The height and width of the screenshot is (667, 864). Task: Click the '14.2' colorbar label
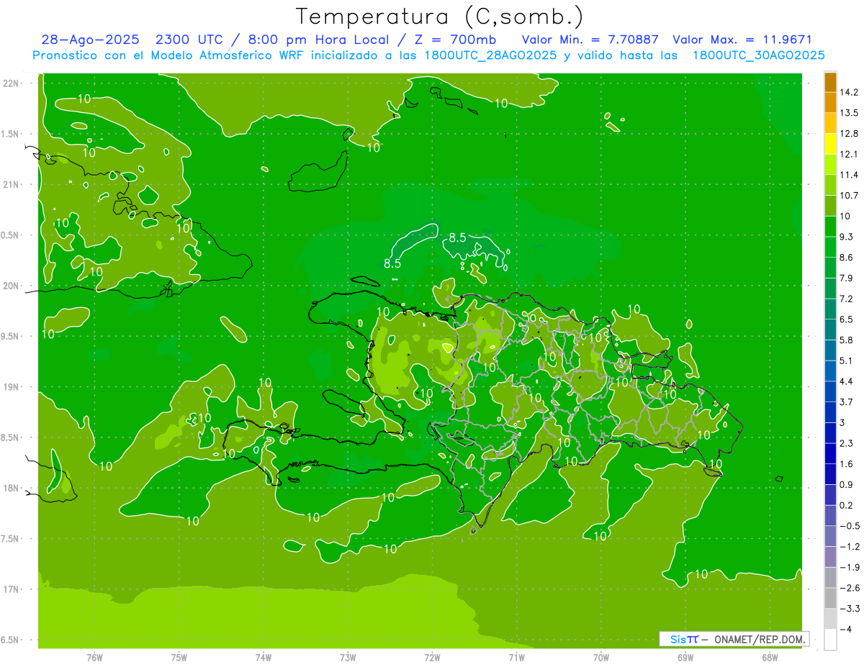point(849,92)
